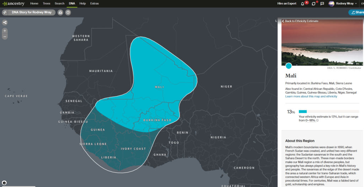Viewport: 364px width, 187px height.
Task: Click the map share/connections icon
Action: coord(5,22)
